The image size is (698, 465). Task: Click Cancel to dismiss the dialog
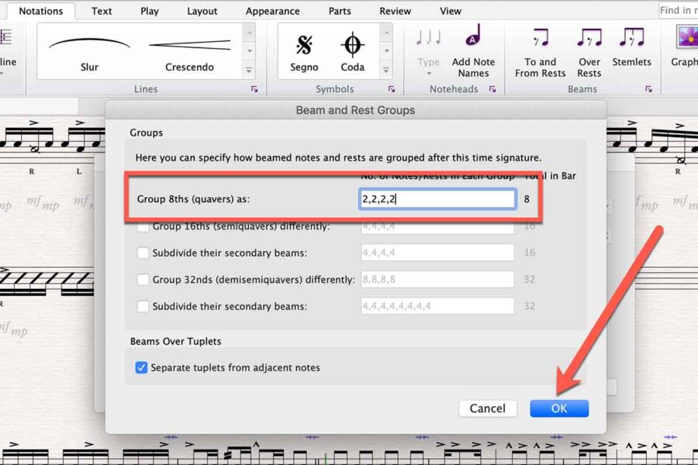(487, 408)
